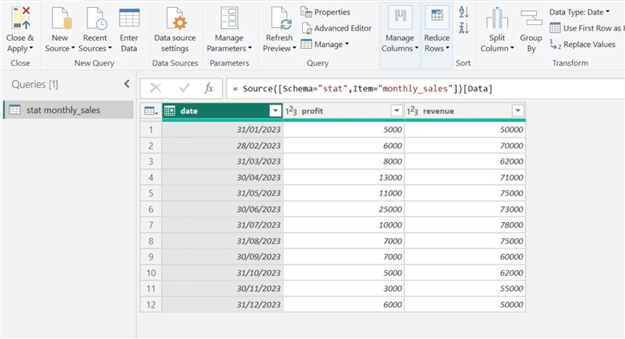Sort descending with the Z-A icon
Viewport: 625px width, 339px height.
click(x=463, y=28)
